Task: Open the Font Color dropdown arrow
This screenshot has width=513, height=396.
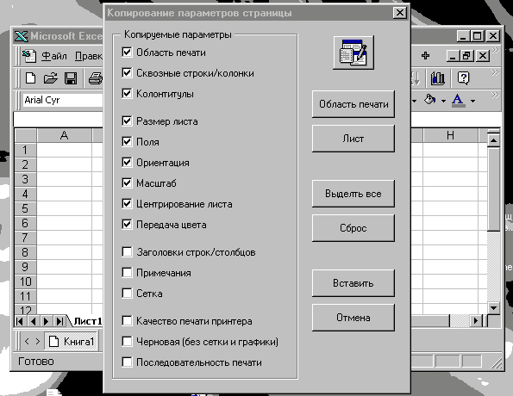Action: click(x=472, y=101)
